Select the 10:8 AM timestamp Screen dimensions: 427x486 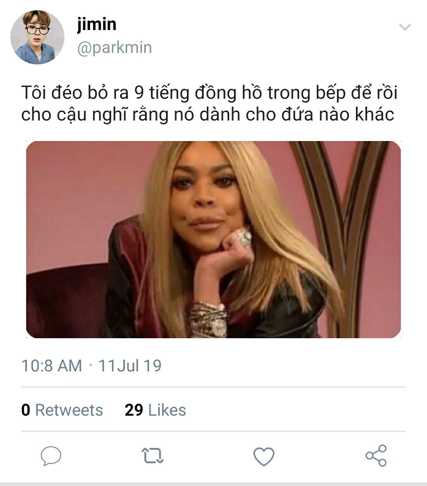click(51, 365)
